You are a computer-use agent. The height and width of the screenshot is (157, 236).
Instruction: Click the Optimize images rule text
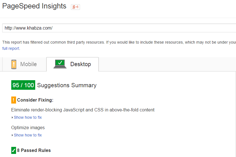point(28,128)
